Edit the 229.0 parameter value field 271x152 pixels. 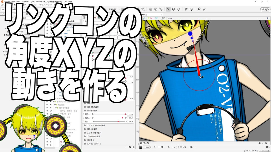tap(130, 118)
